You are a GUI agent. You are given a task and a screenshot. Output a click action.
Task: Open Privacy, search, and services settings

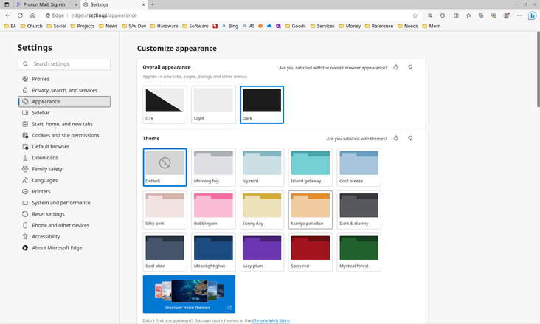(x=64, y=90)
